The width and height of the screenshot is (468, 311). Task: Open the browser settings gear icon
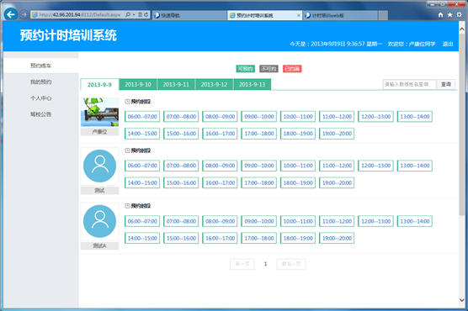pos(459,14)
